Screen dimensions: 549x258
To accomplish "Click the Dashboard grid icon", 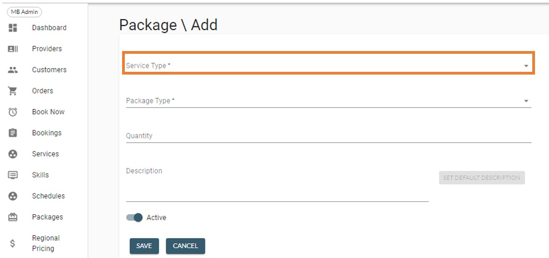I will point(13,28).
